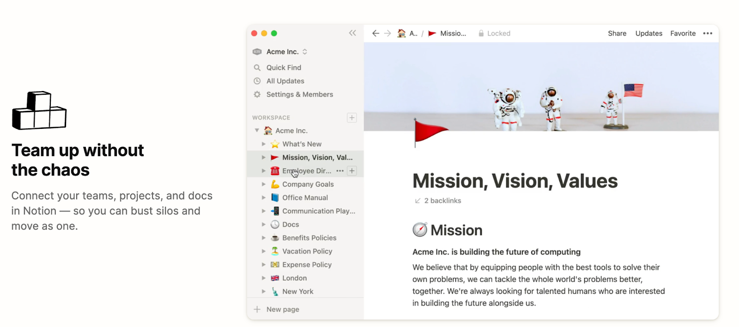The height and width of the screenshot is (327, 739).
Task: Expand the Mission, Vision, Values toggle
Action: 264,157
